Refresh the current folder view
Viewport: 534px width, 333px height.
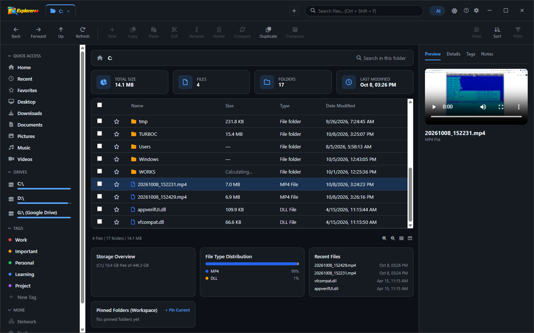point(82,32)
